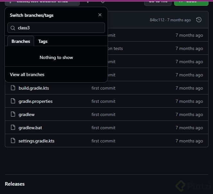Image resolution: width=213 pixels, height=194 pixels.
Task: Switch to the Tags tab
Action: coord(43,41)
